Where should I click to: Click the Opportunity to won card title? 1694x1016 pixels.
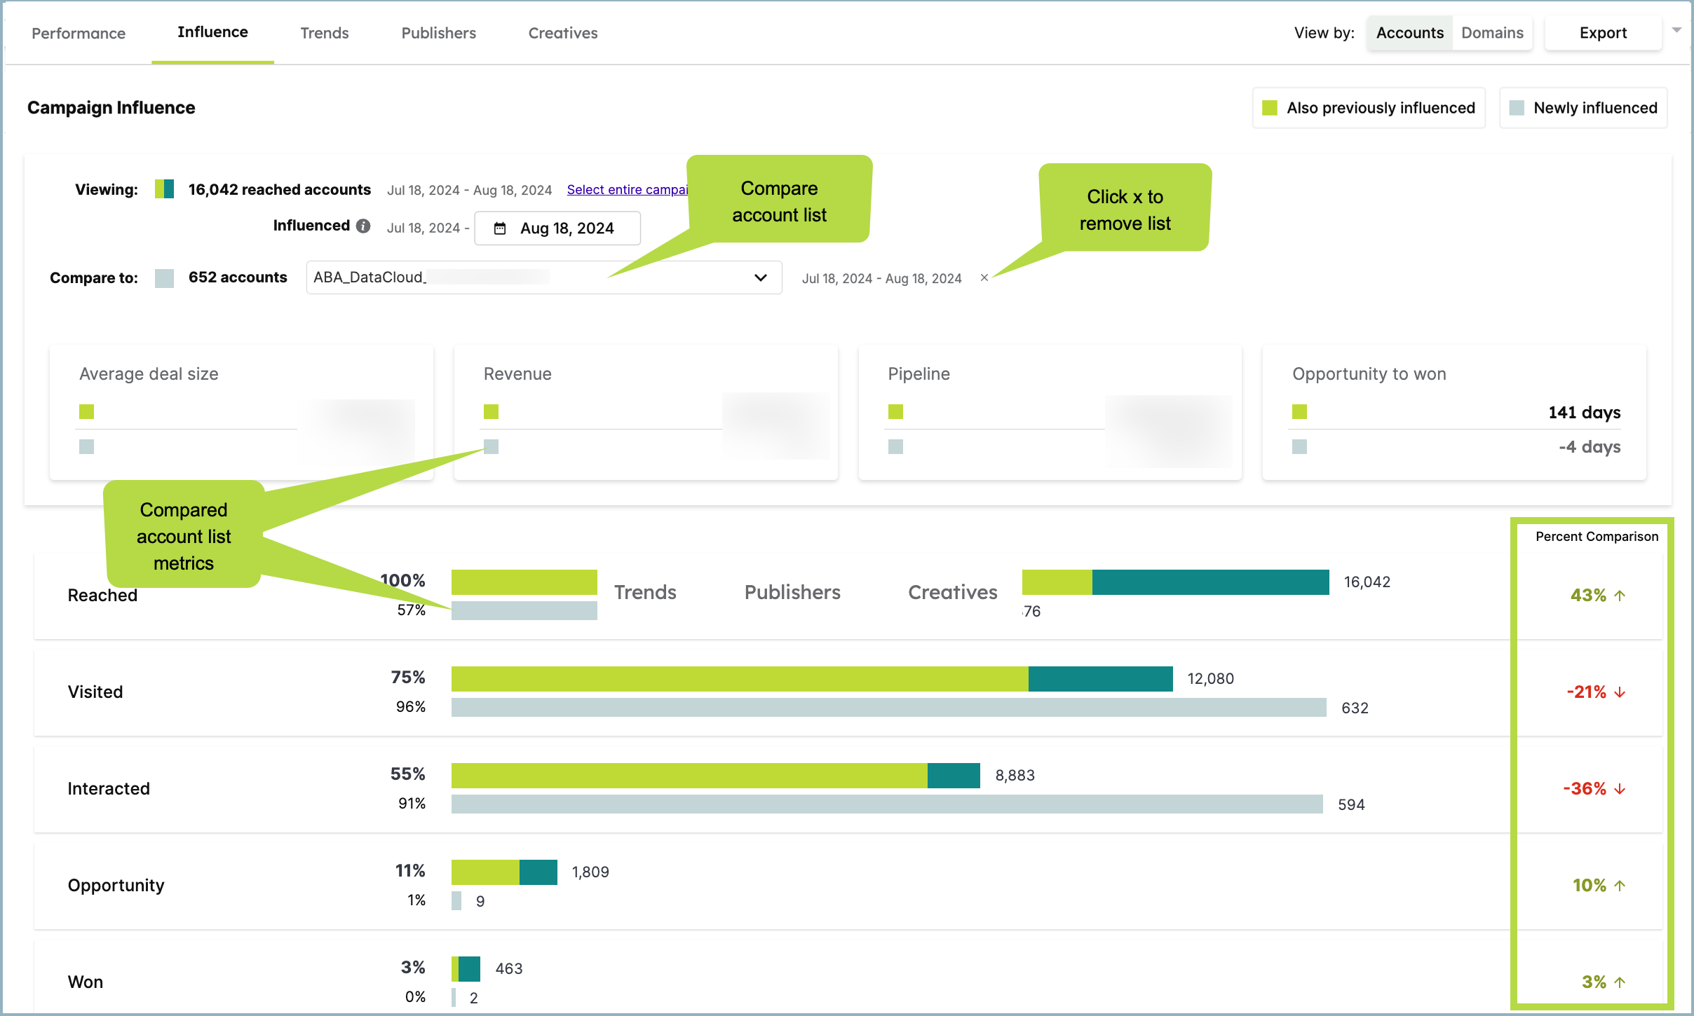[1369, 374]
